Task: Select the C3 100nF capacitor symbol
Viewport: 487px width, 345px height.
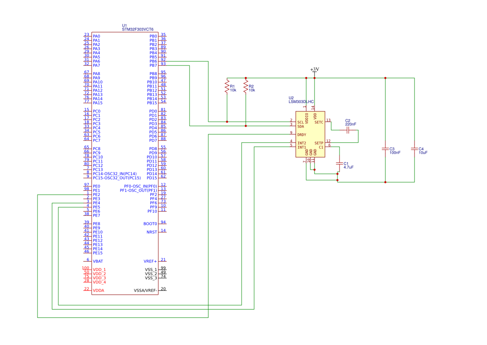Action: 385,148
